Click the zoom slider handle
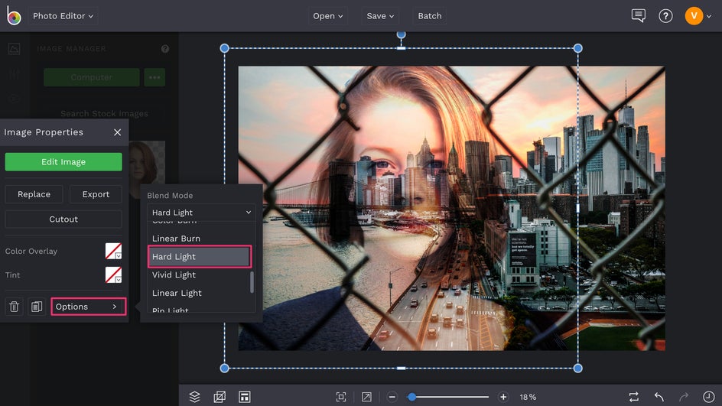 tap(412, 397)
